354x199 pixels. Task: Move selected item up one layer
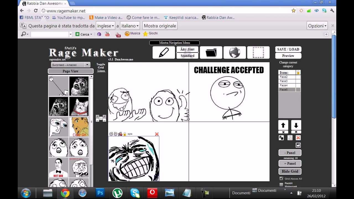(283, 125)
